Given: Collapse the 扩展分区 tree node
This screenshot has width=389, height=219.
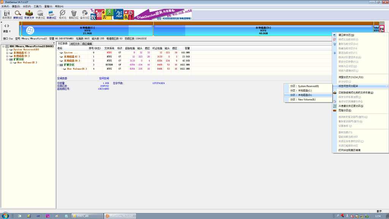Looking at the screenshot, I should 7,59.
